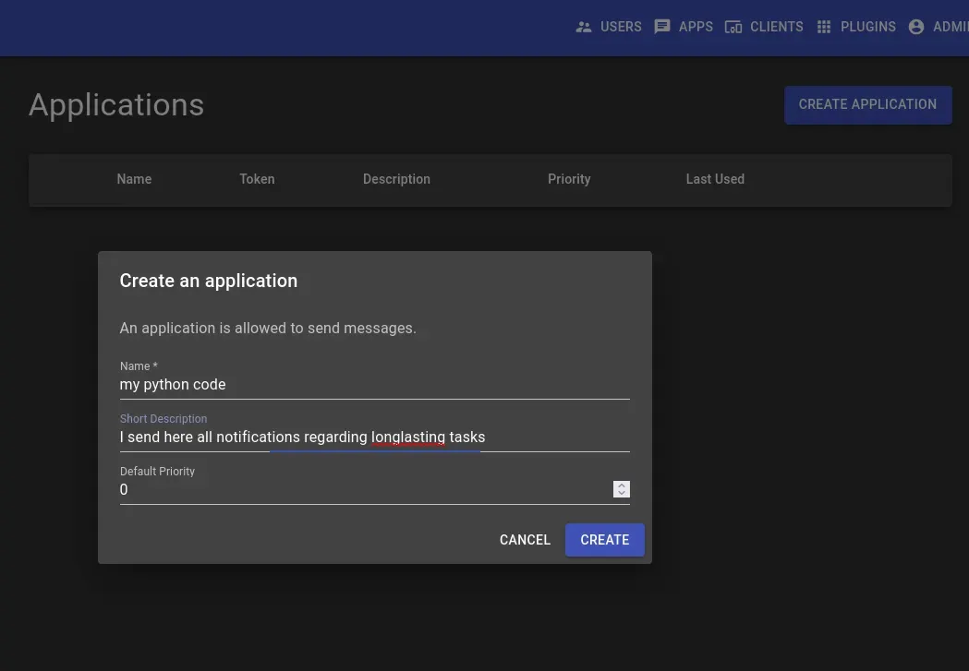
Task: Click the "Create an application" dialog title
Action: click(x=208, y=281)
